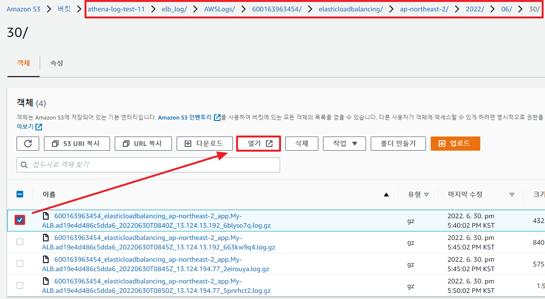Screen dimensions: 545x299
Task: Open the 5pnrhct2.log.gz object link
Action: pos(156,286)
